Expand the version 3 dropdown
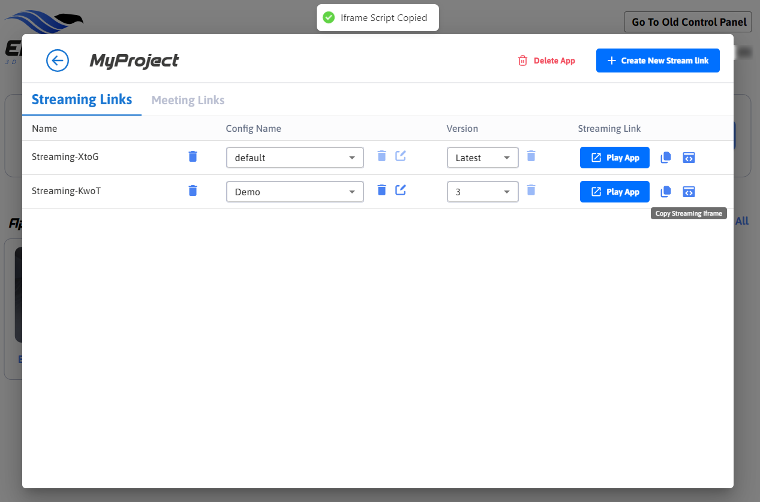Screen dimensions: 760x502 click(x=482, y=192)
